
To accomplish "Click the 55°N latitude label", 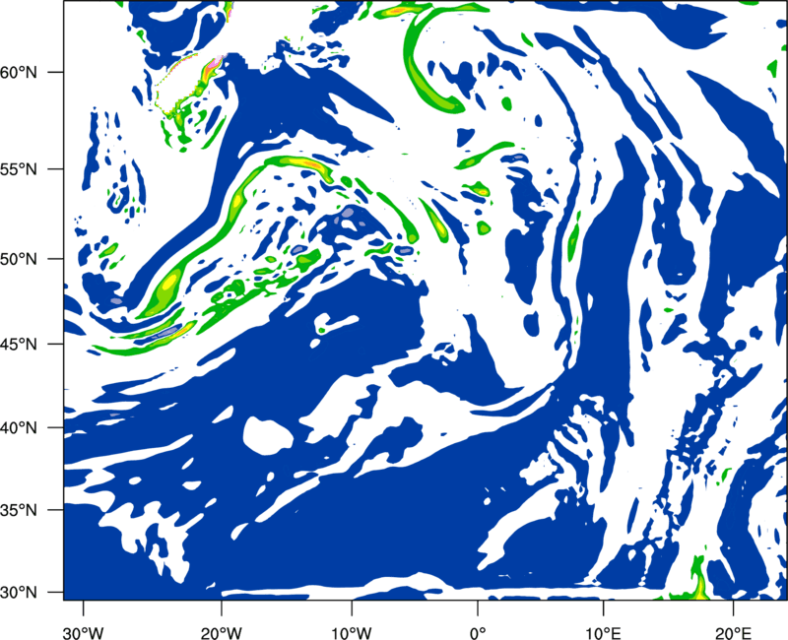I will click(x=19, y=168).
